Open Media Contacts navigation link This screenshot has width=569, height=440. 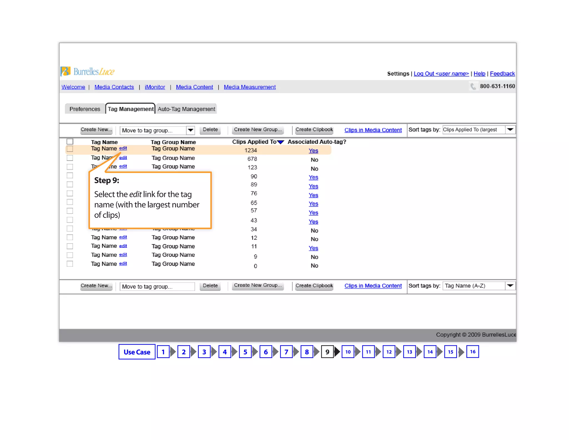[x=114, y=87]
